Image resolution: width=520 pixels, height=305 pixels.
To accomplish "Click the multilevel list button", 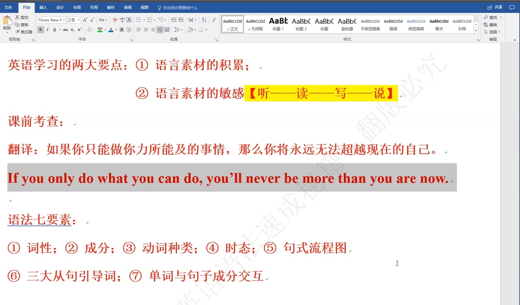I will point(162,20).
